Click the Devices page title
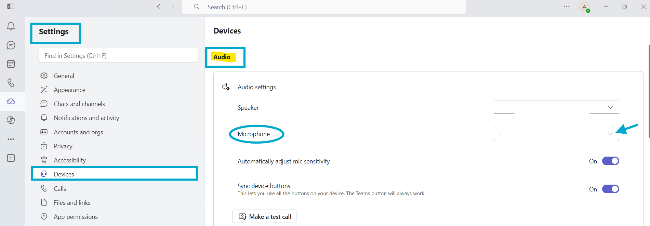The width and height of the screenshot is (650, 226). [x=227, y=31]
